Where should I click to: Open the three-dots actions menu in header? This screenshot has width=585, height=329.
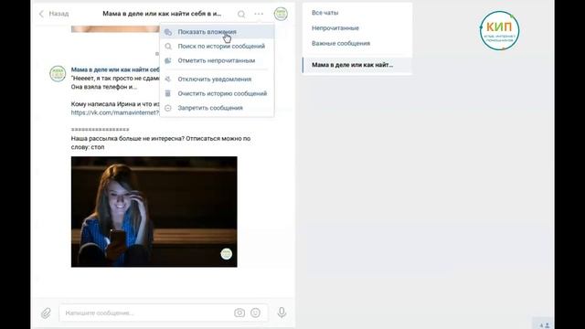pos(259,14)
